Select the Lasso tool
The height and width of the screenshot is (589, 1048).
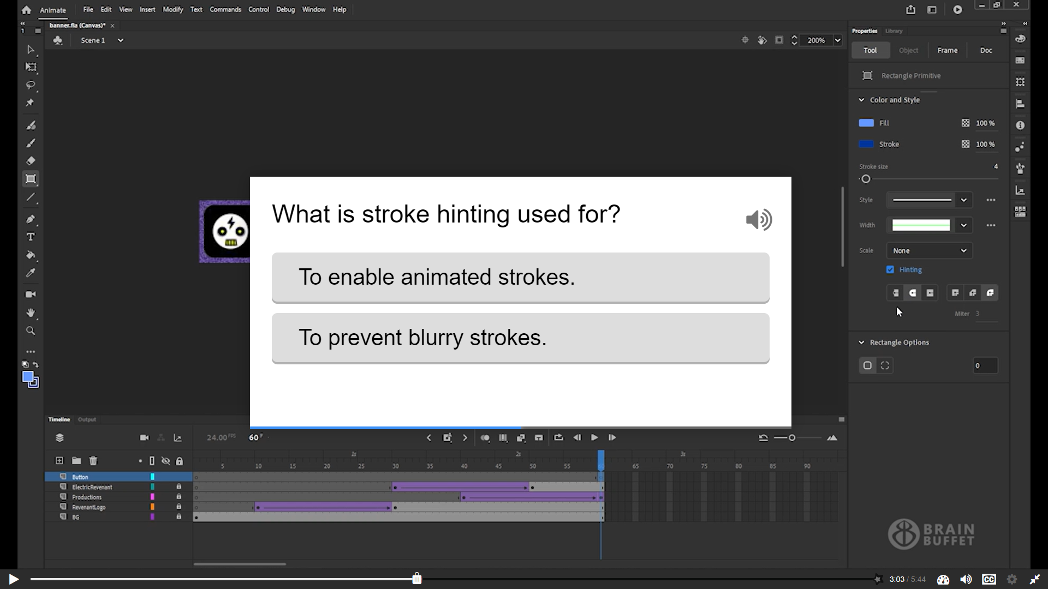[31, 85]
